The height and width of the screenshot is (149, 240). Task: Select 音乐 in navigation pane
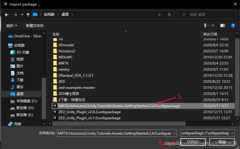coord(17,87)
